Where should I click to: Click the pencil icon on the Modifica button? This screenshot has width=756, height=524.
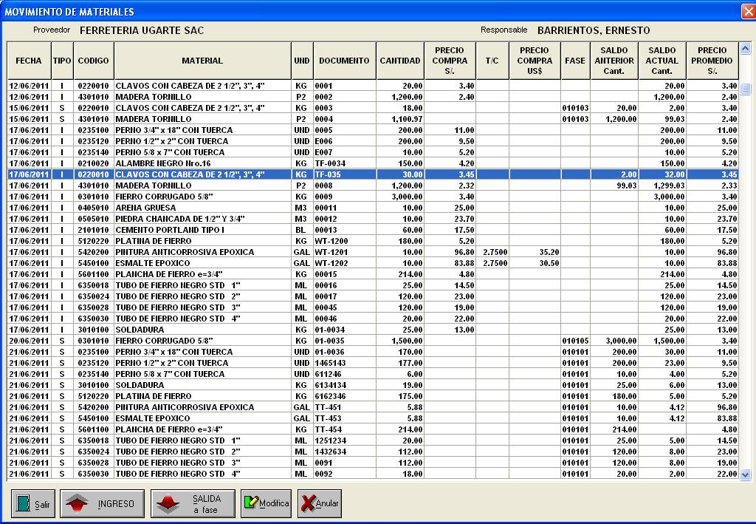251,503
